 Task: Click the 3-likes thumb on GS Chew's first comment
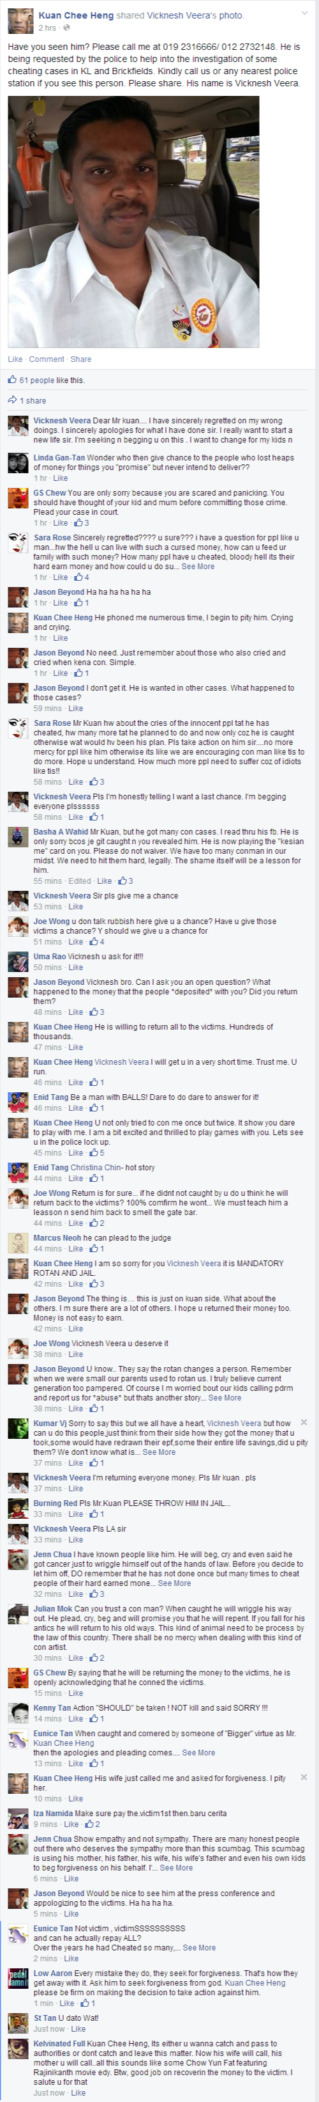click(78, 523)
